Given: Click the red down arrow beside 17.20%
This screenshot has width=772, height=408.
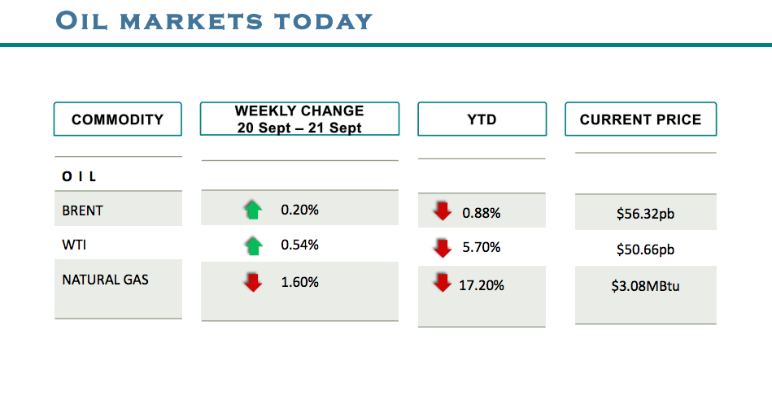Looking at the screenshot, I should [x=442, y=284].
